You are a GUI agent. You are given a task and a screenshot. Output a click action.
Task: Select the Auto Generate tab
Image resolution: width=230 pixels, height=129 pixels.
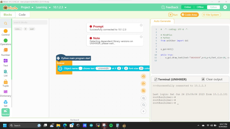(162, 21)
